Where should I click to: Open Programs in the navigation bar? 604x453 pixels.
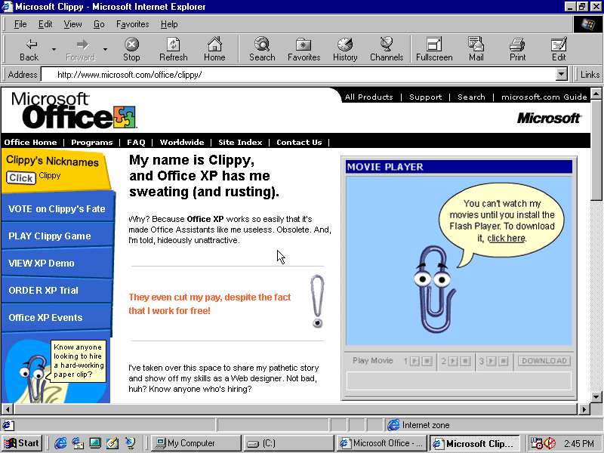[91, 142]
